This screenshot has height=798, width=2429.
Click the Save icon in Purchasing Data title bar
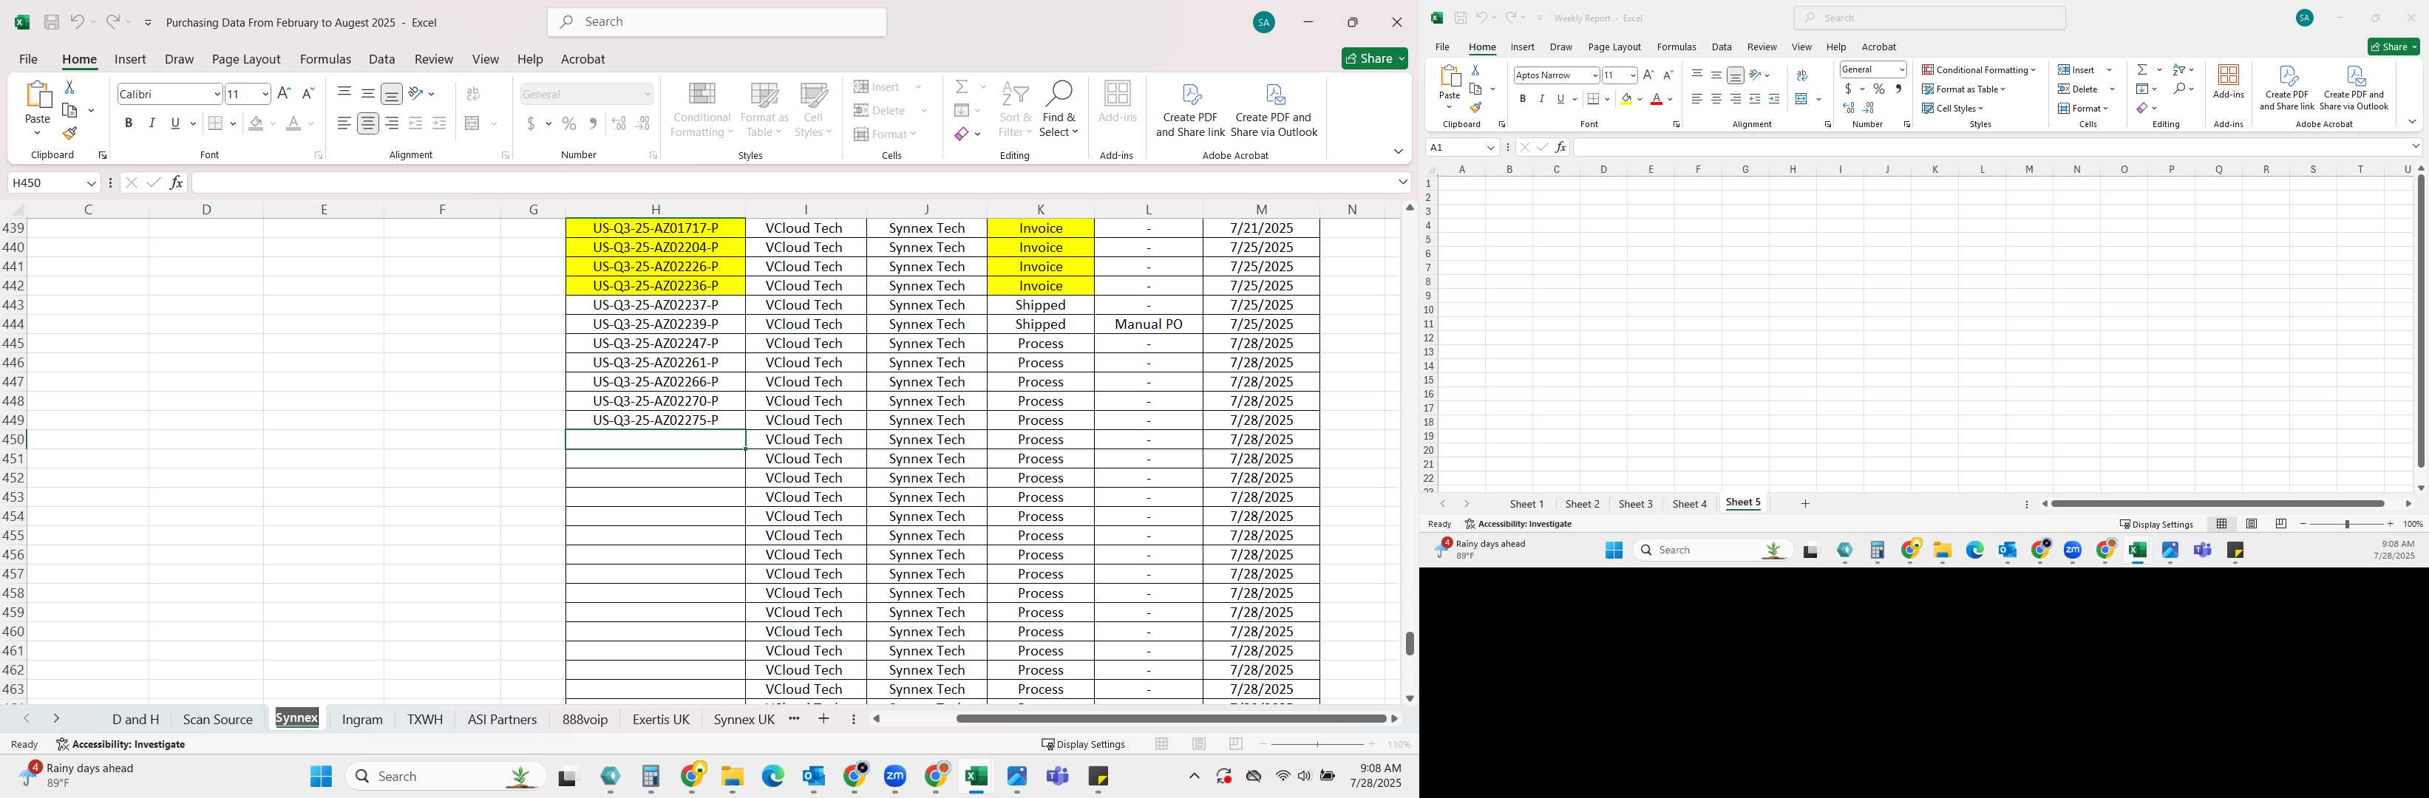click(52, 21)
